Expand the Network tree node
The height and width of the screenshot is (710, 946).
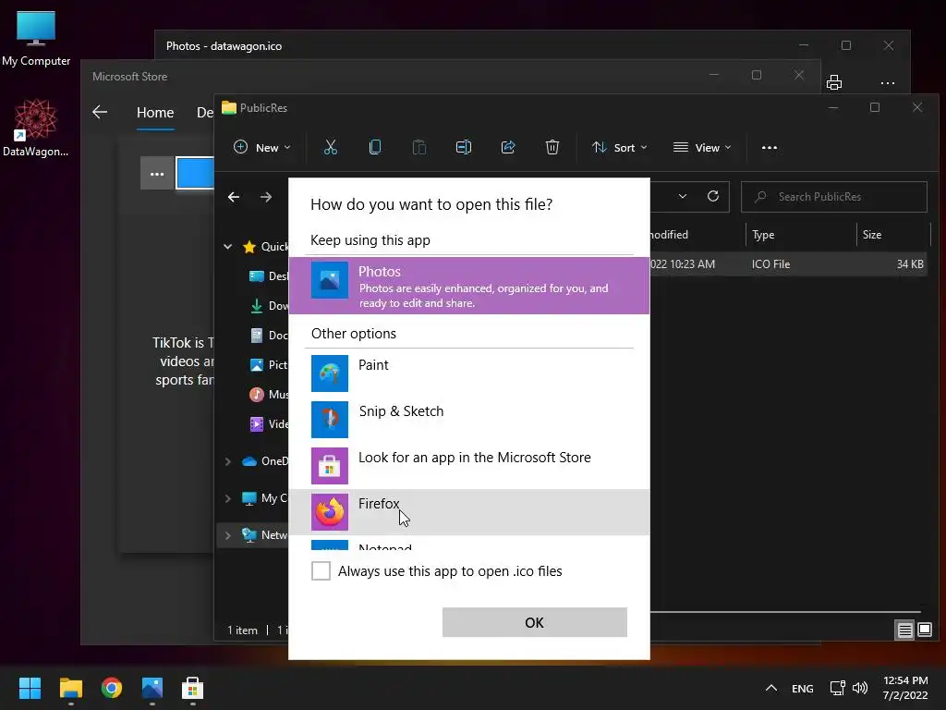click(x=227, y=535)
